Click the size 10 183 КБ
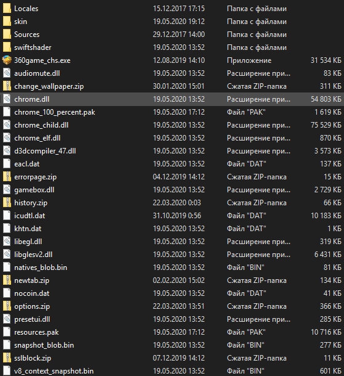Screen dimensions: 344x376 326,216
